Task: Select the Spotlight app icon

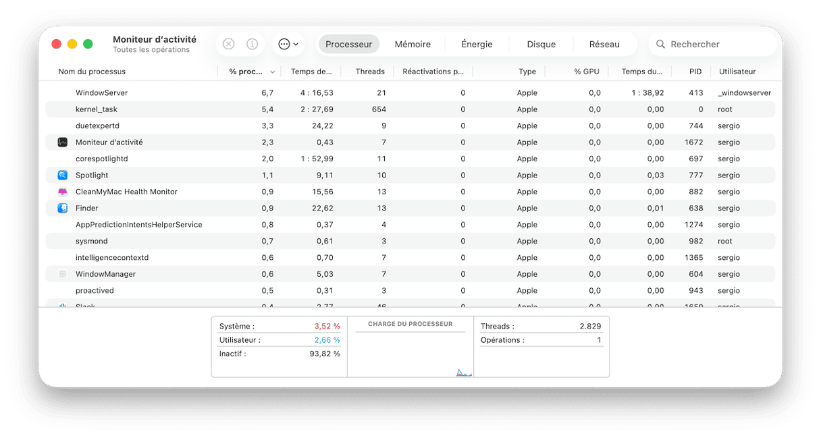Action: 62,175
